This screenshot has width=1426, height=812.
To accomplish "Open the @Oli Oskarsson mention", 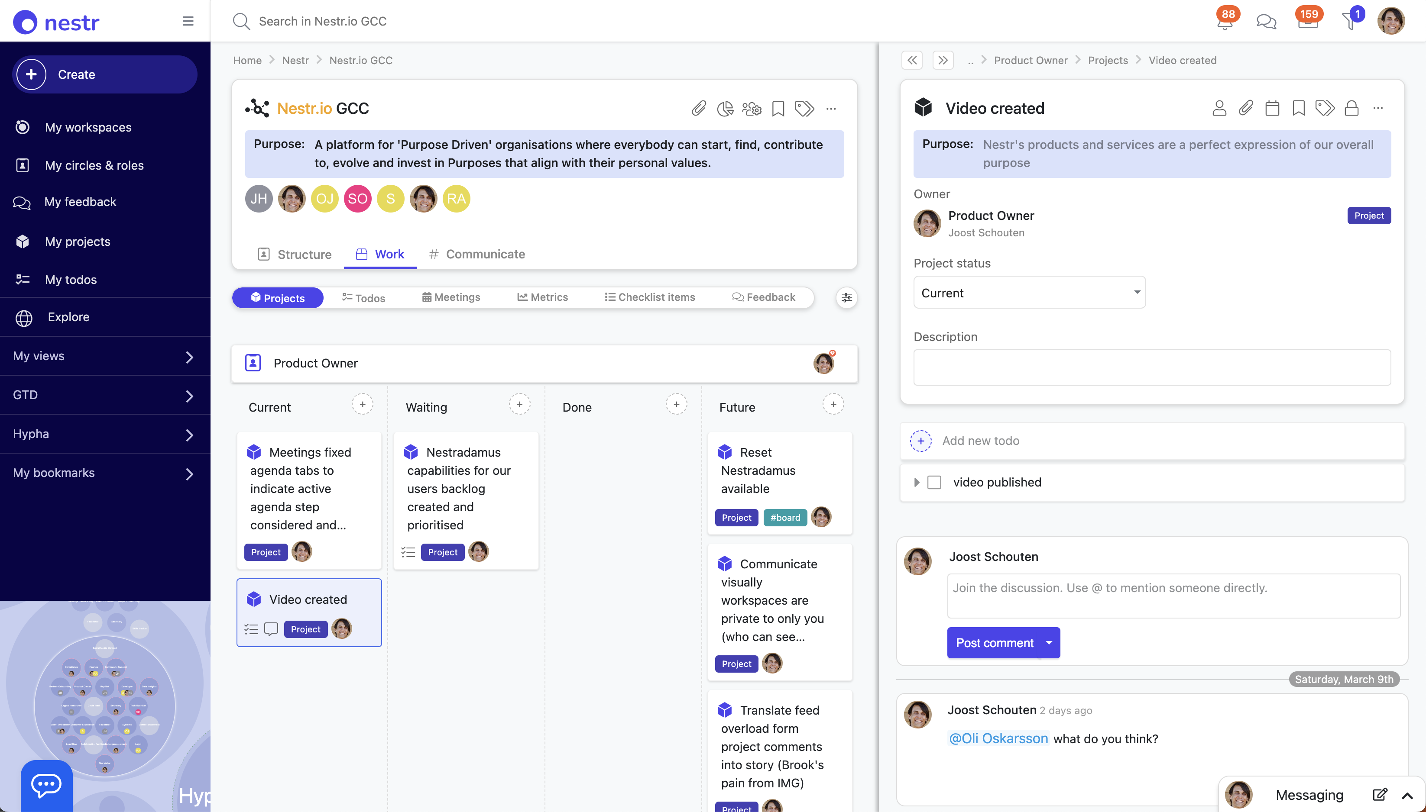I will pyautogui.click(x=998, y=739).
